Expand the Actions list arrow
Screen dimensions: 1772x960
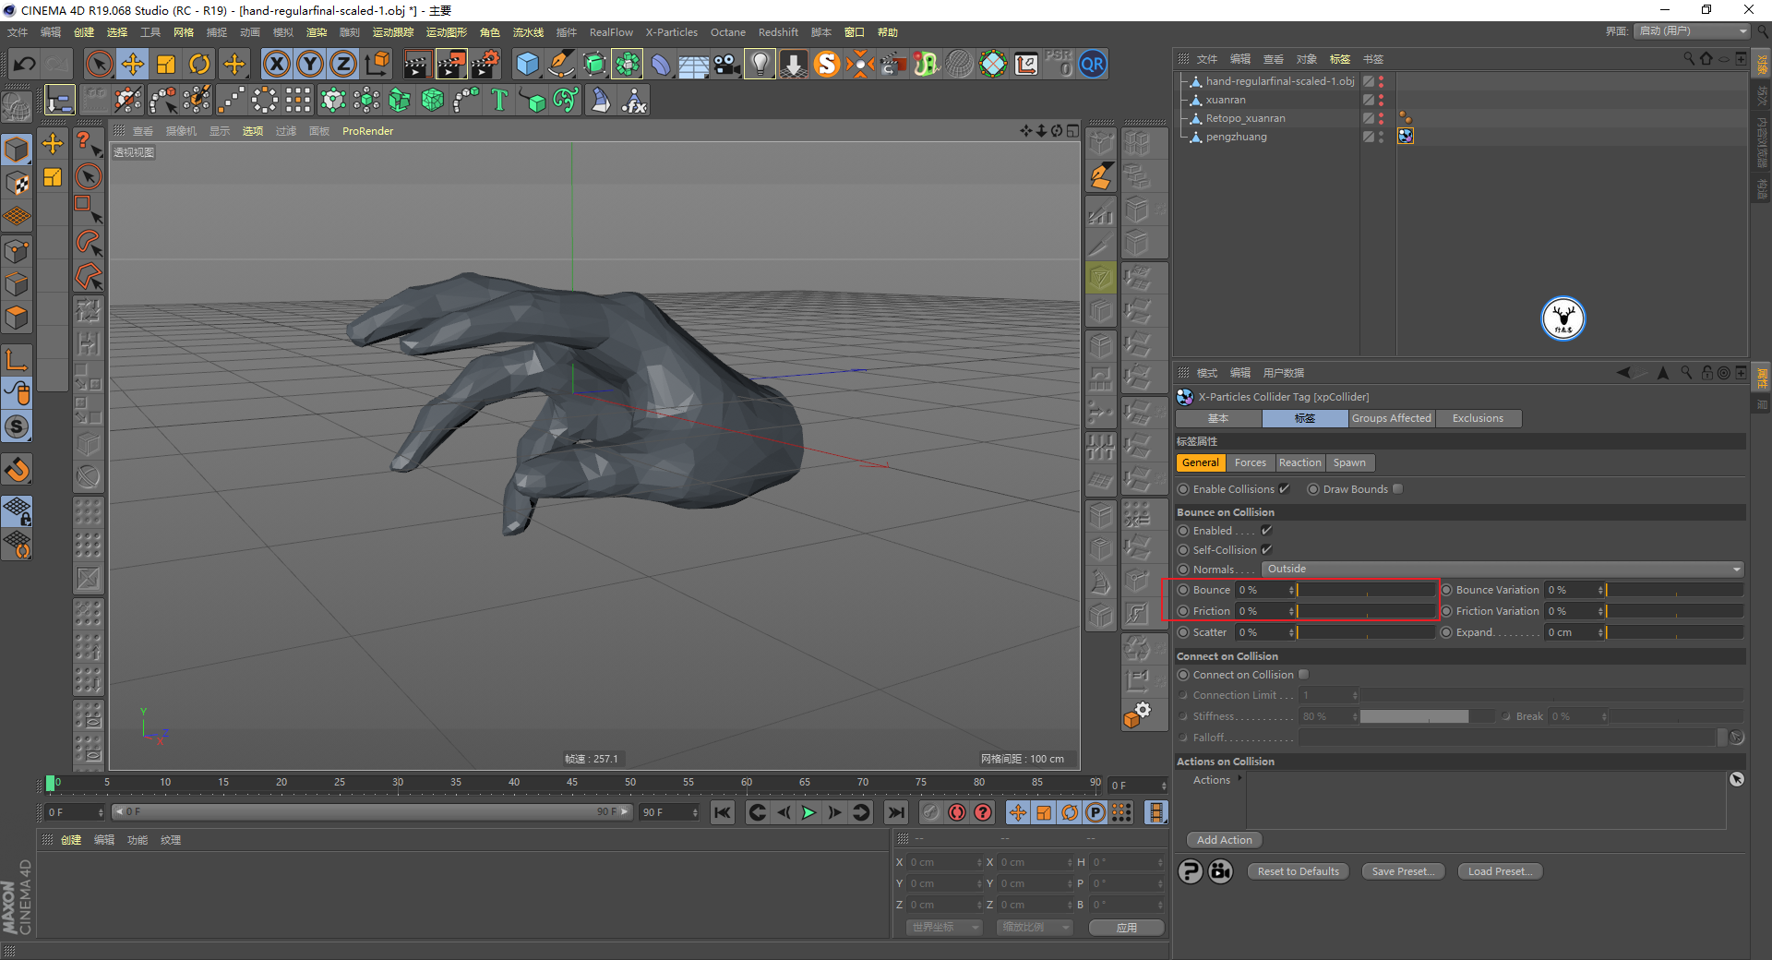pyautogui.click(x=1239, y=779)
